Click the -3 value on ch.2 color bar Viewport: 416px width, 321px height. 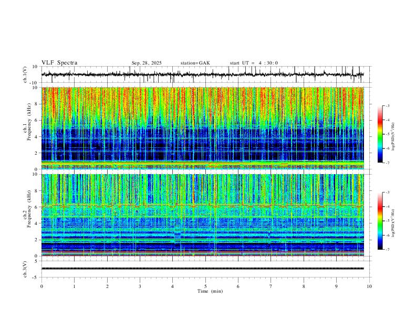[x=387, y=192]
